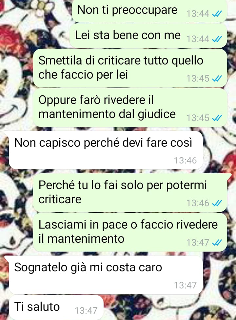Tap the blue ticks on "Perché tu lo fai" message
The image size is (236, 320).
tap(217, 203)
